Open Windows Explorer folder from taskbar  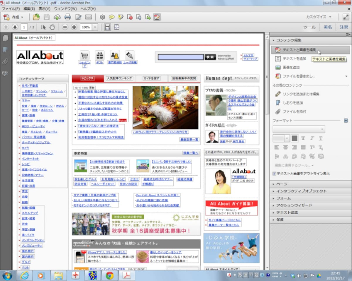pos(58,275)
